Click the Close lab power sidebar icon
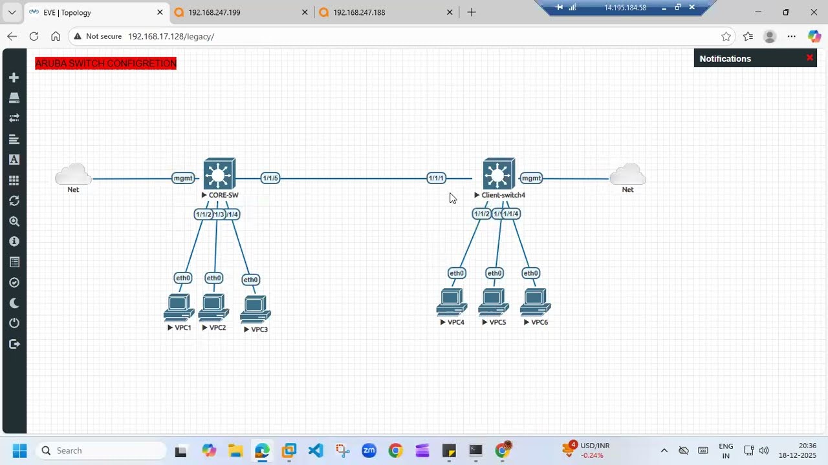The height and width of the screenshot is (465, 828). 14,323
